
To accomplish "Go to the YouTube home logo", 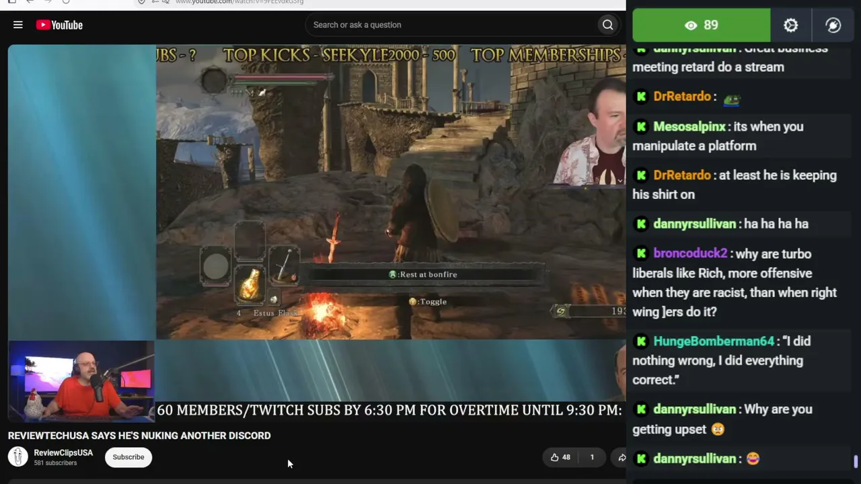I will tap(59, 25).
